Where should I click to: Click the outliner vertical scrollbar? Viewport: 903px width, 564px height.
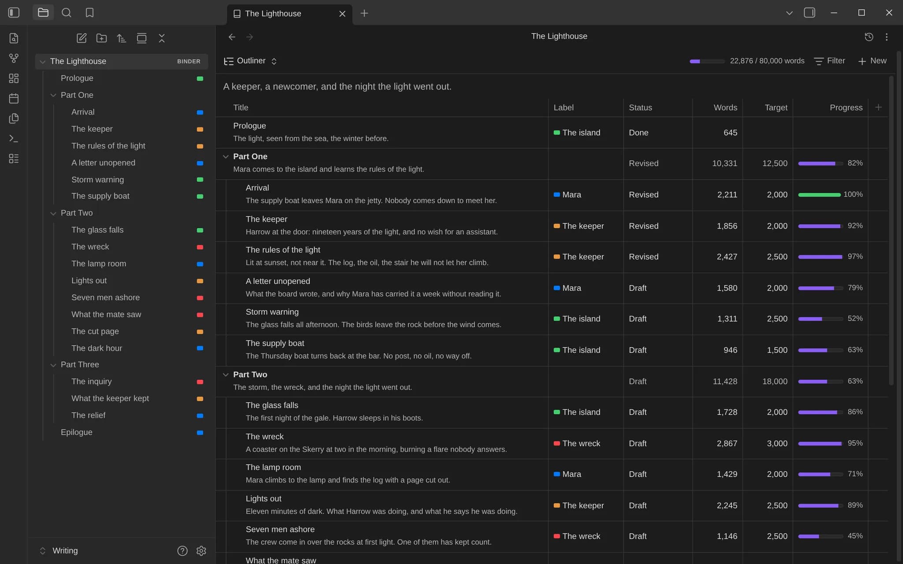pos(891,230)
